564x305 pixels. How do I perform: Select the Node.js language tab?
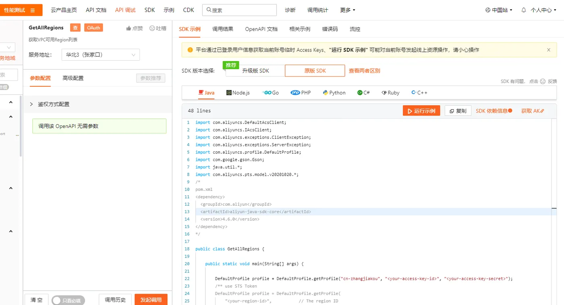[238, 92]
